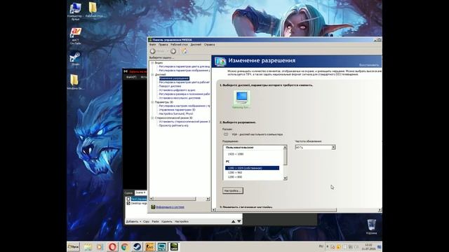
Task: Select Поворот дисплея tree item
Action: tap(170, 86)
